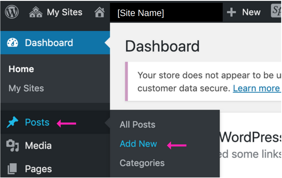
Task: Click the Posts pushpin icon
Action: [x=13, y=123]
